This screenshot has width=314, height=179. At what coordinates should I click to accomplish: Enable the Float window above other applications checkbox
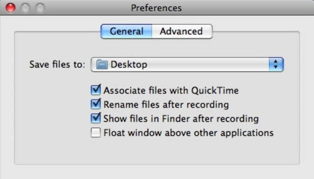[x=96, y=133]
